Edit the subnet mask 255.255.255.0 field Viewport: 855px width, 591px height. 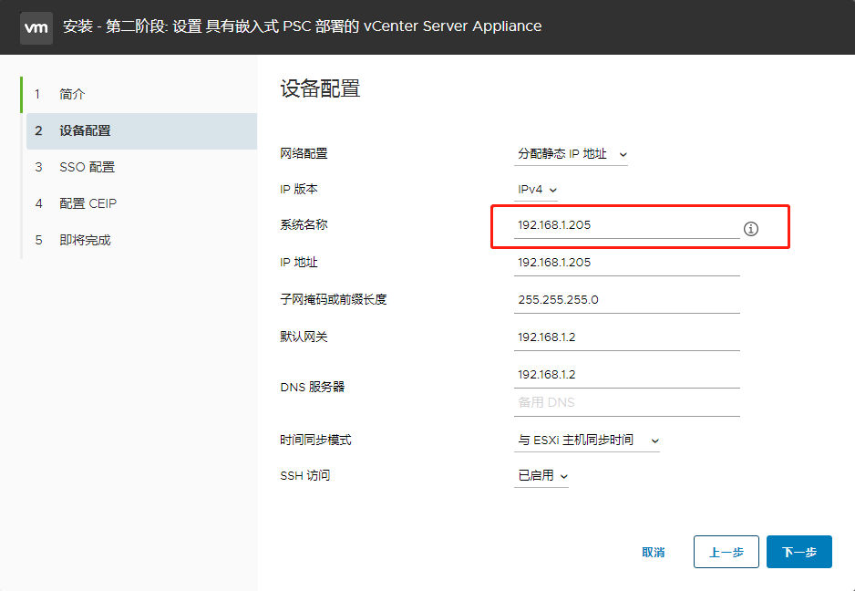[626, 300]
